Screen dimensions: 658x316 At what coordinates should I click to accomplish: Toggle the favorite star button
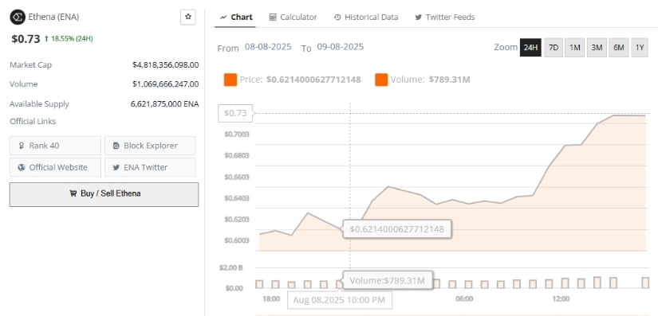point(188,18)
